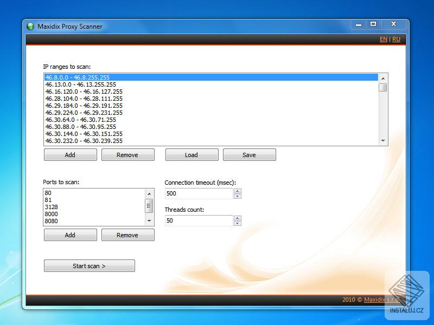Image resolution: width=434 pixels, height=325 pixels.
Task: Select port 8080 in the ports list
Action: 65,221
